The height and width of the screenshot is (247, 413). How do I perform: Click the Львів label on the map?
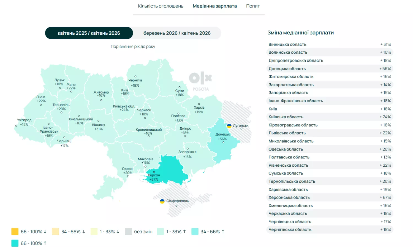pyautogui.click(x=41, y=97)
